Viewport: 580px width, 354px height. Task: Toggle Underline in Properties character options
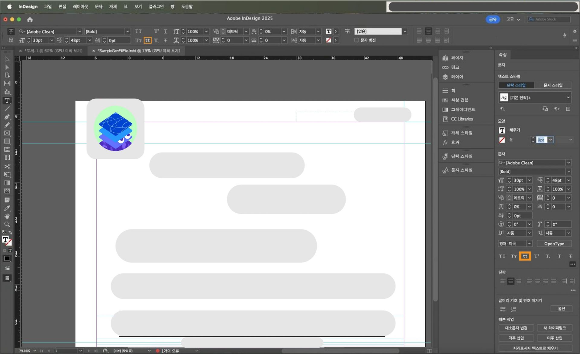coord(559,256)
